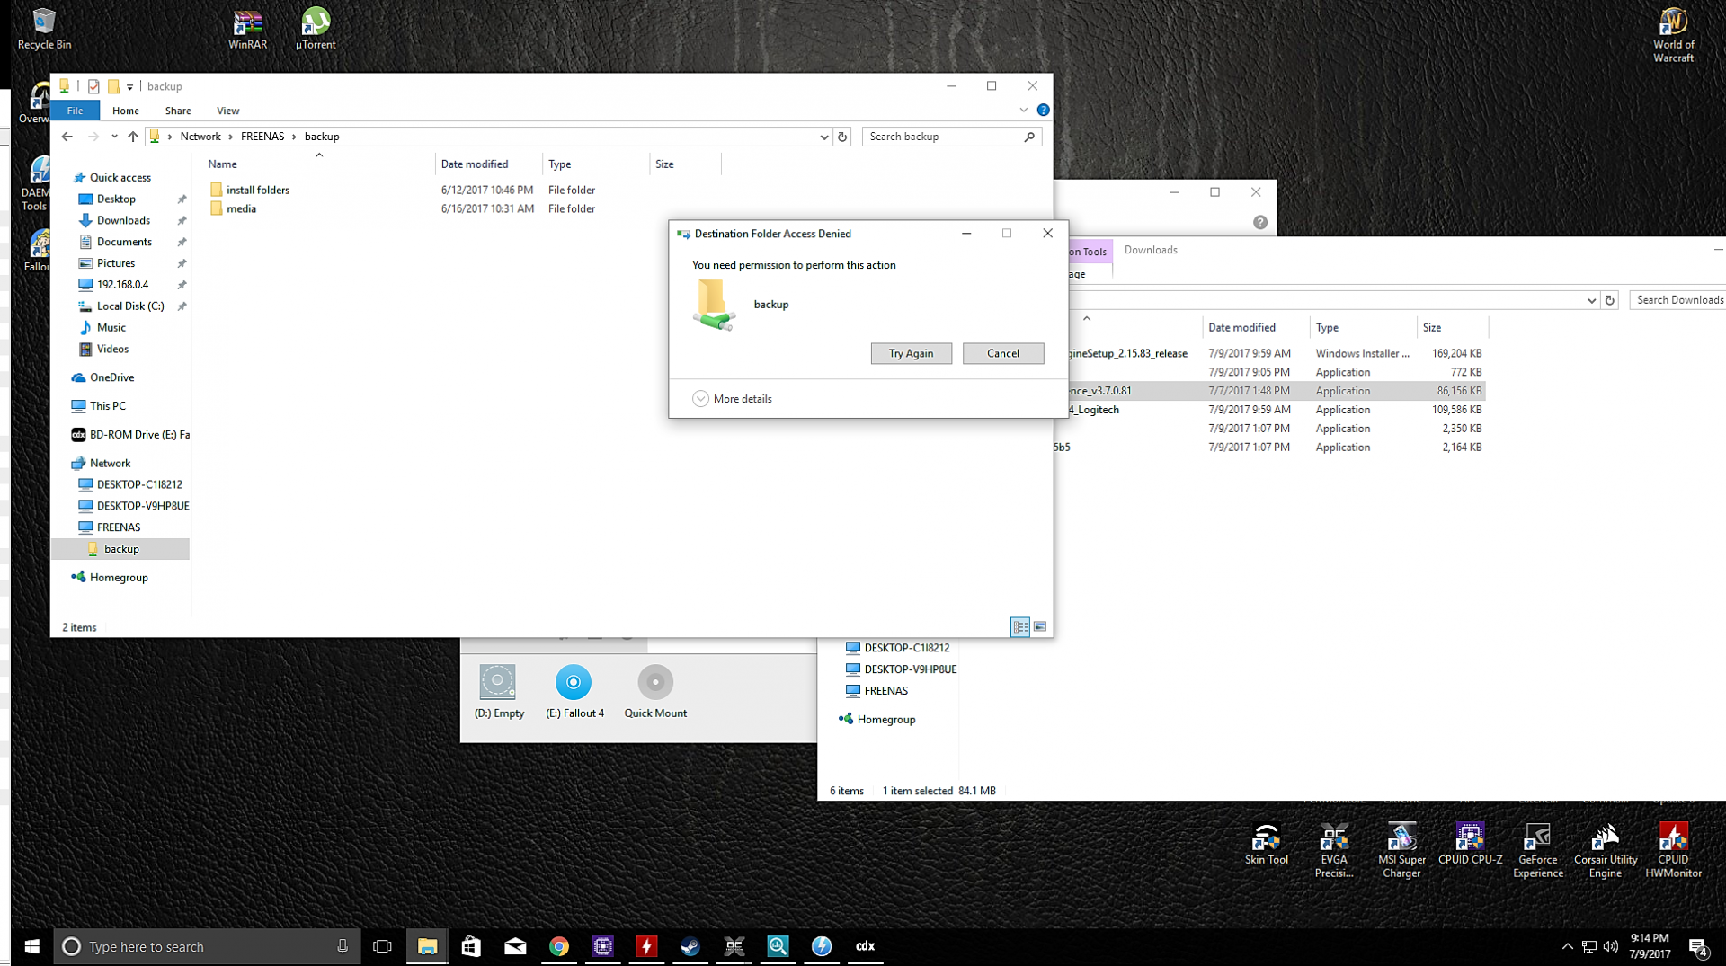Click the Downloads tab in rear window
Viewport: 1726px width, 966px height.
click(x=1151, y=250)
